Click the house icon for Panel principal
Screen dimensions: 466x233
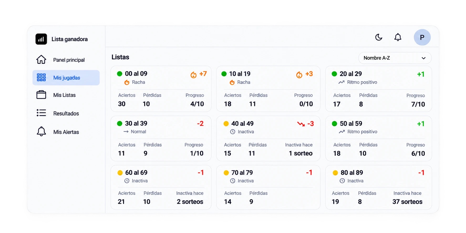[41, 60]
